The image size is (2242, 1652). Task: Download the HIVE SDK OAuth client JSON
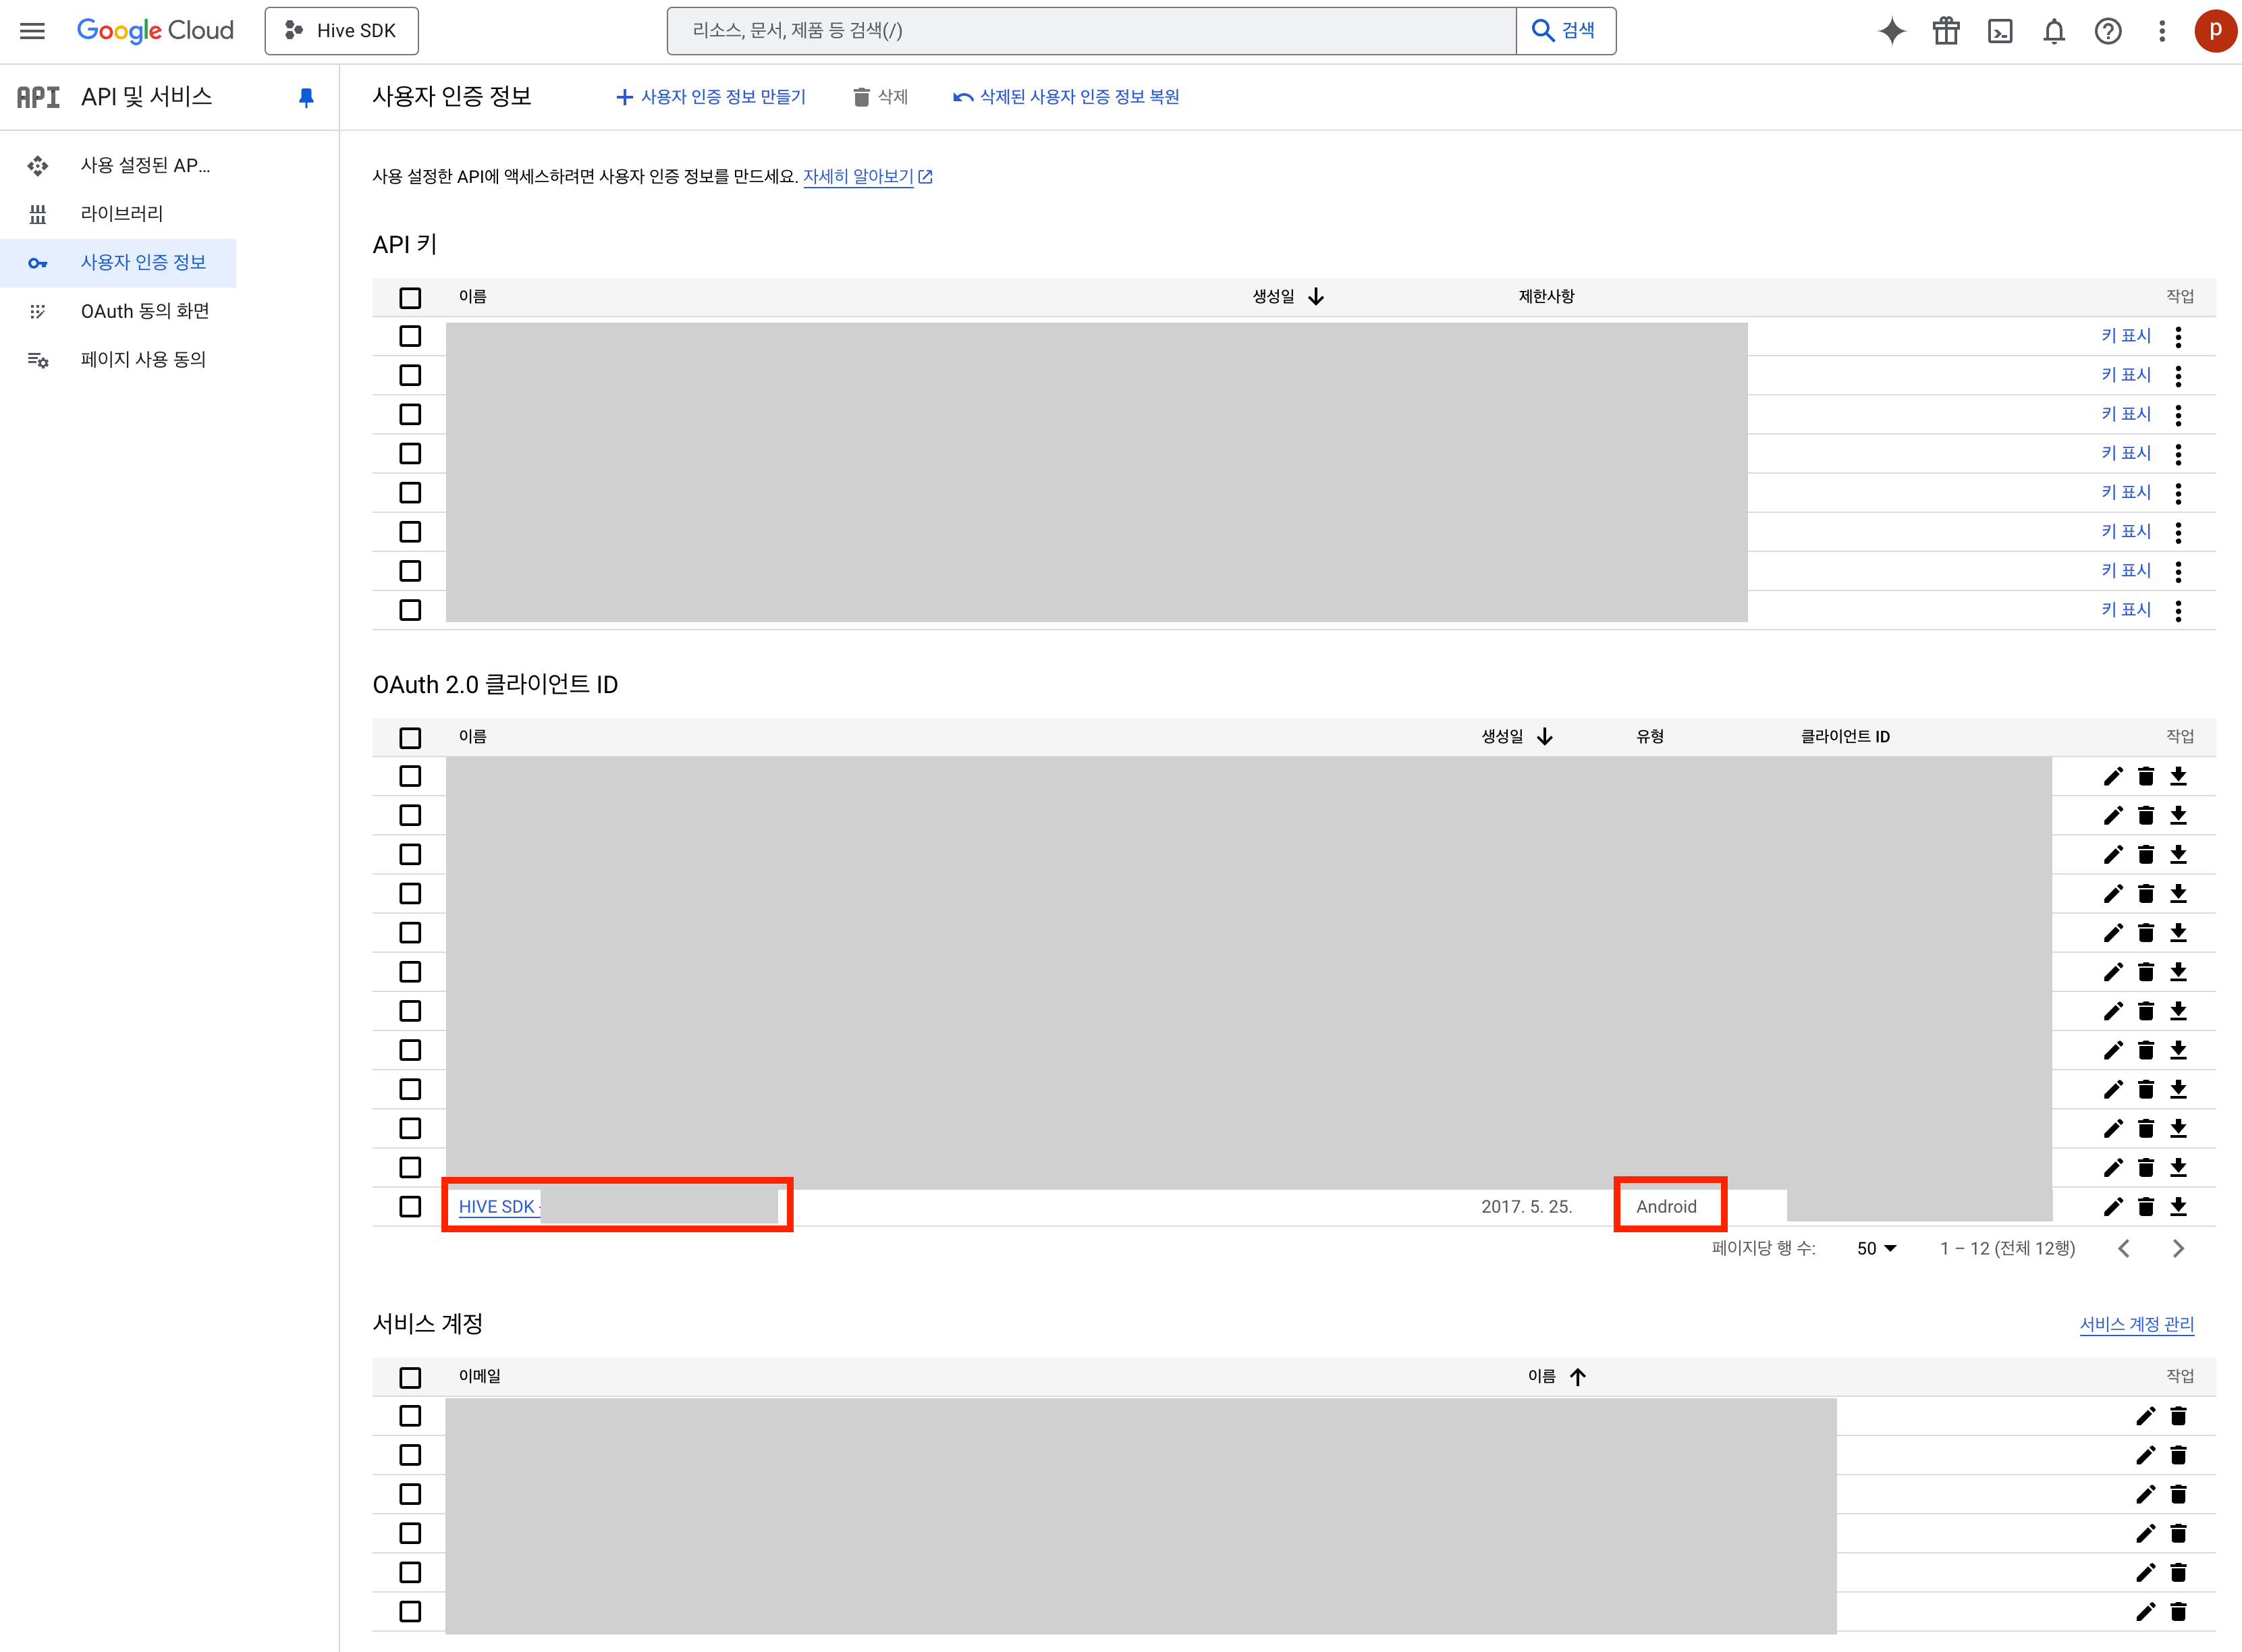click(2178, 1206)
